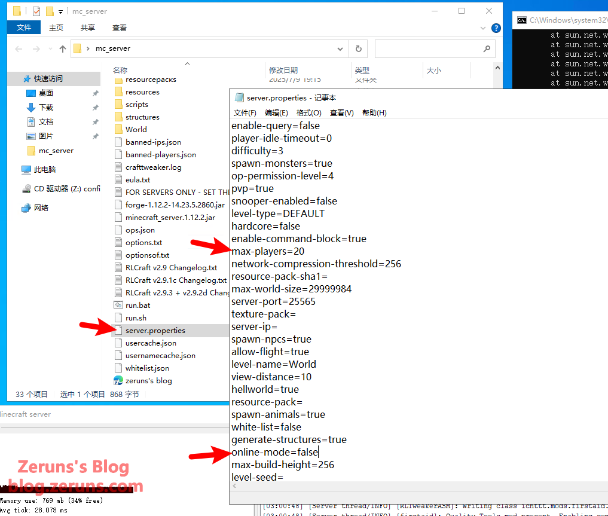
Task: Sort files by 修改日期 column header
Action: point(283,71)
